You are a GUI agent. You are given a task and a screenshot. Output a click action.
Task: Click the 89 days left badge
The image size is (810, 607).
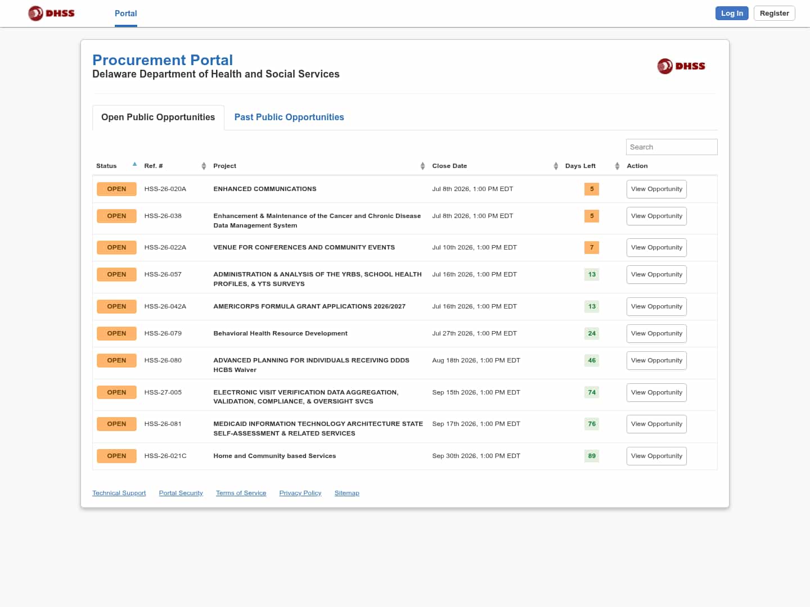click(592, 456)
